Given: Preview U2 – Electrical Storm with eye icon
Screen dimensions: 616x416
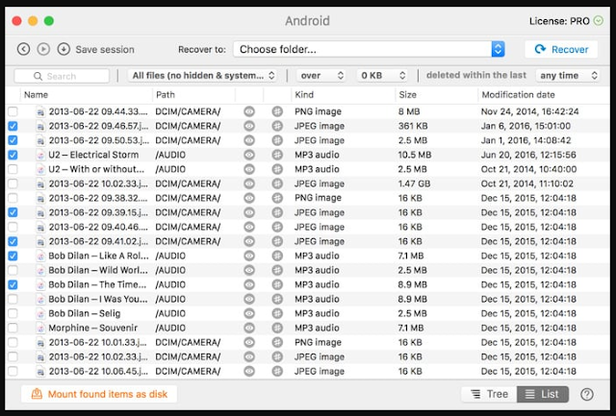Looking at the screenshot, I should tap(249, 155).
